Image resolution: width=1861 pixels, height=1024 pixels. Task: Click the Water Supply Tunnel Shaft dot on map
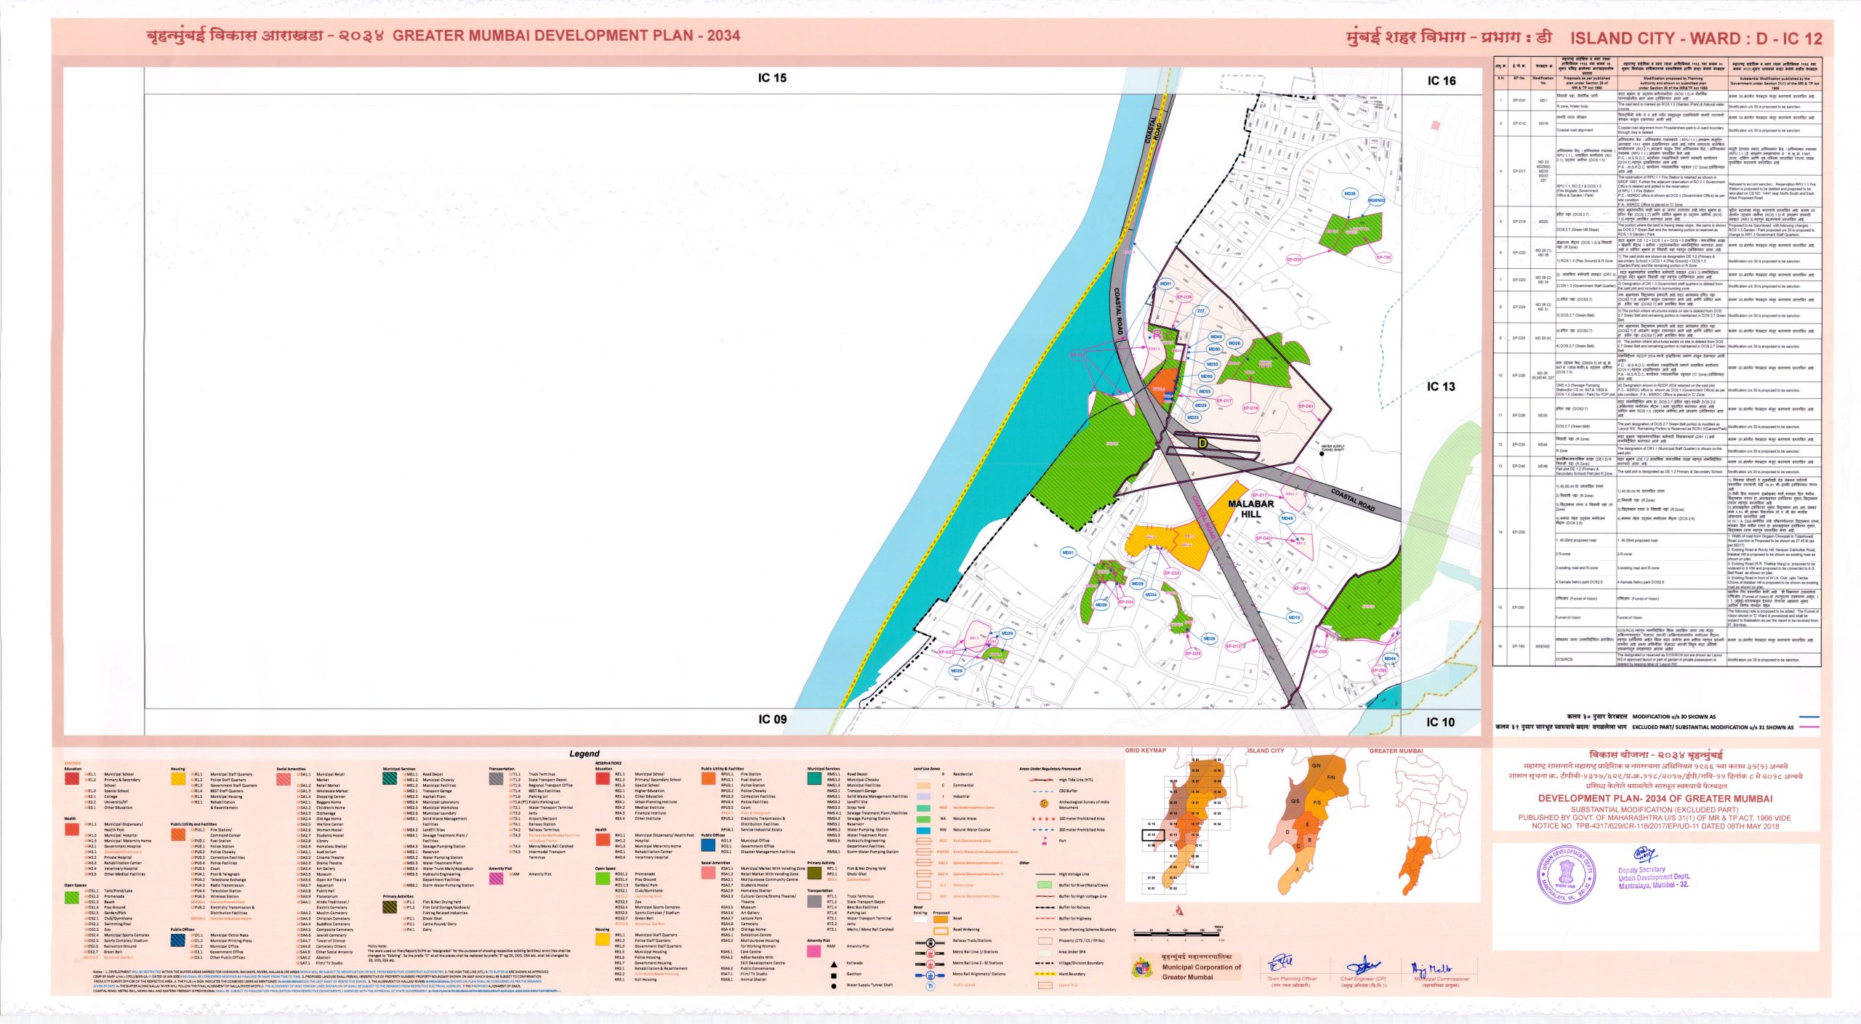coord(1322,453)
